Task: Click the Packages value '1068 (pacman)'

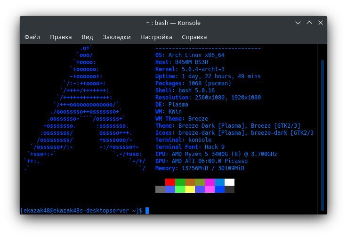Action: (210, 83)
